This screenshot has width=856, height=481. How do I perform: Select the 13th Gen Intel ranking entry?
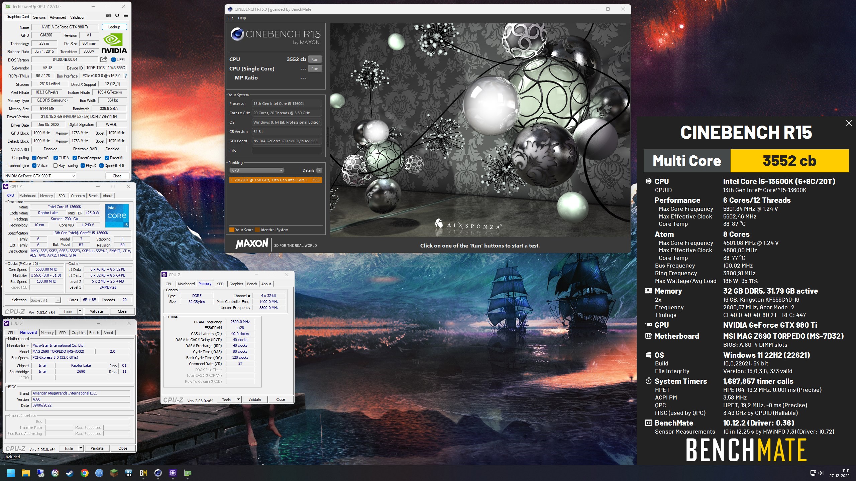tap(276, 180)
